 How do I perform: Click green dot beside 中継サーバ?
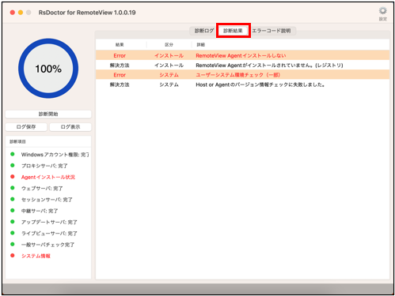pyautogui.click(x=13, y=210)
